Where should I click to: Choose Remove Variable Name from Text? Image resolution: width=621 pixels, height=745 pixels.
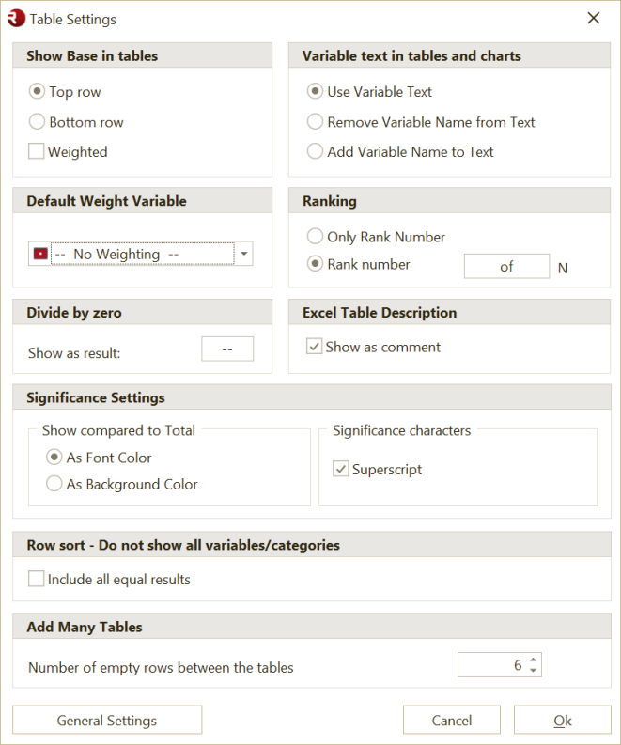point(316,122)
